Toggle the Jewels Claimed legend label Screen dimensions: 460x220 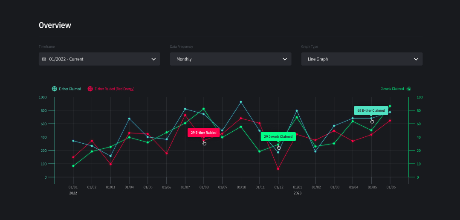(392, 89)
